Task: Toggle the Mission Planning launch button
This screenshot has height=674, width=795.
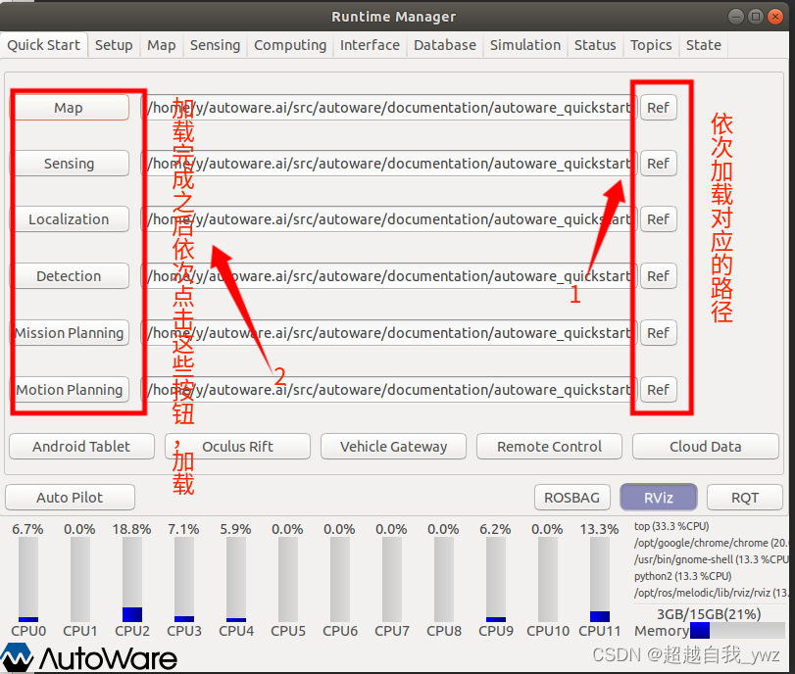Action: click(69, 332)
